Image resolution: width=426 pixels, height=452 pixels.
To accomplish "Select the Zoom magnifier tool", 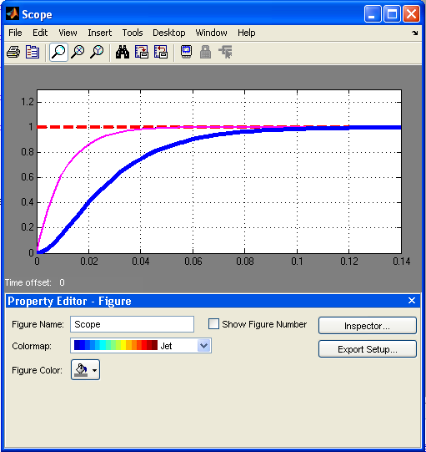I will [58, 52].
